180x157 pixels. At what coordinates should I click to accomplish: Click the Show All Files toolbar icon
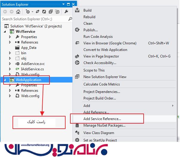click(x=57, y=12)
